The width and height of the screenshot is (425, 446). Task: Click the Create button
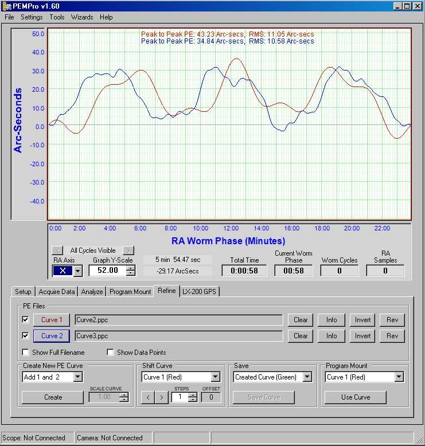pyautogui.click(x=53, y=397)
